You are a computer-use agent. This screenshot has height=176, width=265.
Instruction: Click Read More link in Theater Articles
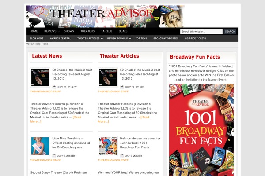[x=145, y=117]
